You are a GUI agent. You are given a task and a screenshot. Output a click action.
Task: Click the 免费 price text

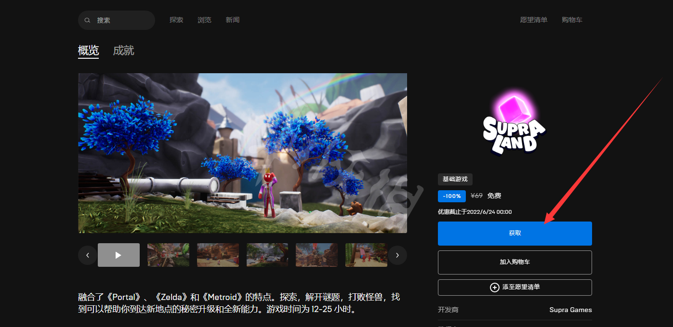pos(494,196)
